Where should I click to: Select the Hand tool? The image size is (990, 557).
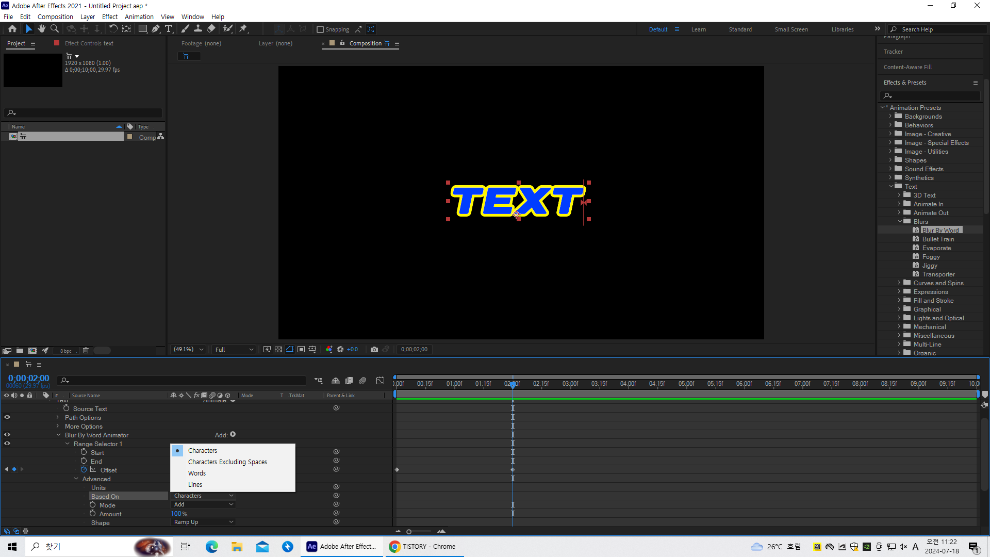pyautogui.click(x=42, y=29)
